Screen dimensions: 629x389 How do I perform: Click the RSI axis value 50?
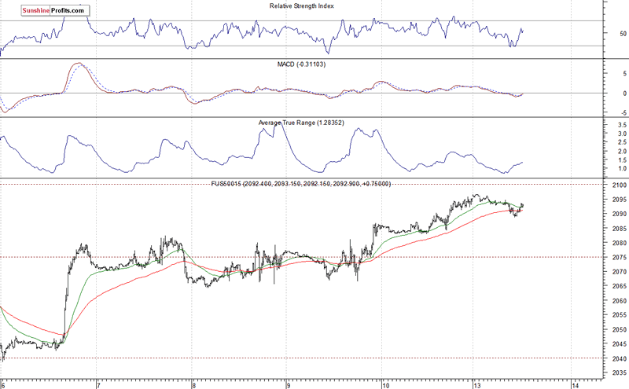point(623,34)
